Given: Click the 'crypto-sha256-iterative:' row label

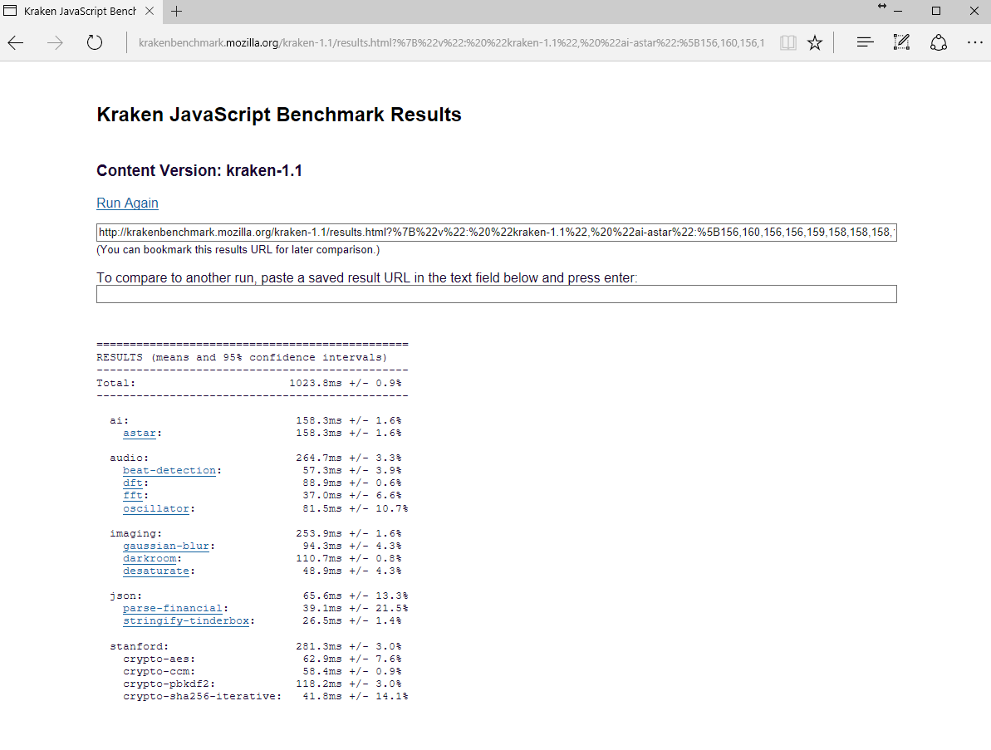Looking at the screenshot, I should pos(202,696).
